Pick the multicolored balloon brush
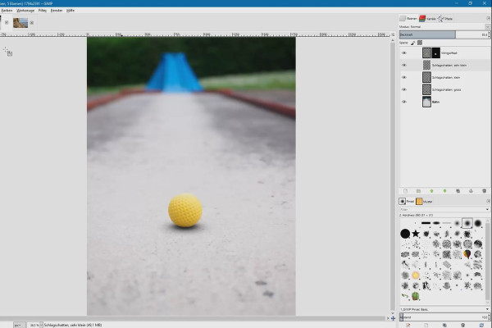 coord(467,254)
